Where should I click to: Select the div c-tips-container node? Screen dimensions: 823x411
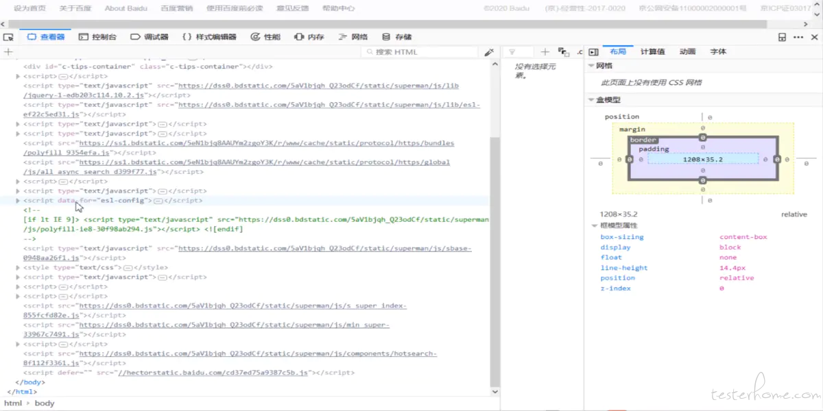click(x=148, y=66)
